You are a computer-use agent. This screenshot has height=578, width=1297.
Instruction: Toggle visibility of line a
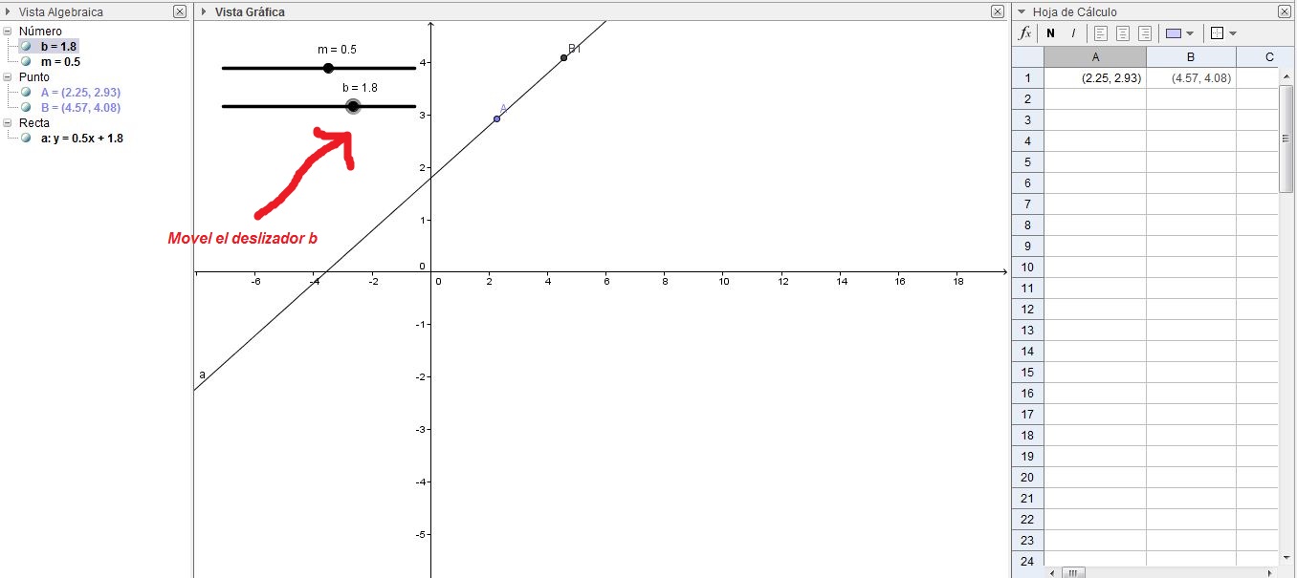[27, 138]
